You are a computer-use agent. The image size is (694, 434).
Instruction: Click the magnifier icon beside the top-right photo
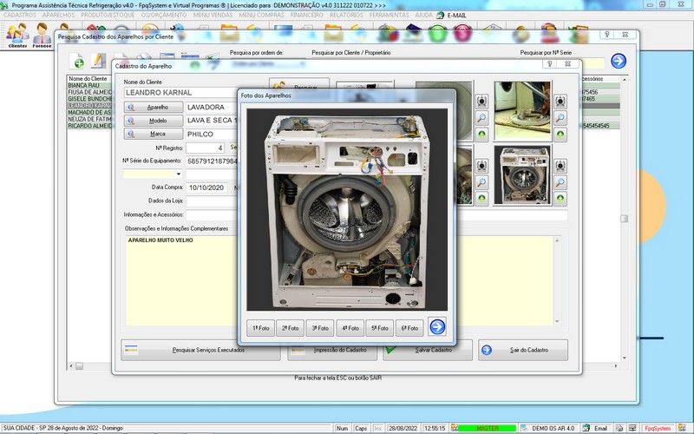click(x=560, y=118)
